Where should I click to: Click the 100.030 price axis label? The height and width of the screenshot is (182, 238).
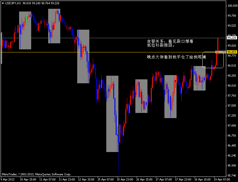click(232, 6)
